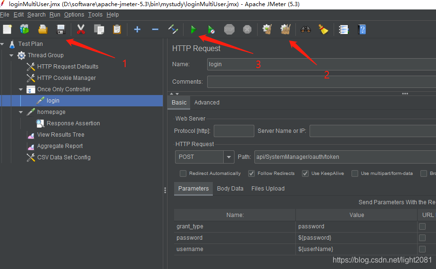436x269 pixels.
Task: Select the Response Assertion element
Action: point(73,123)
